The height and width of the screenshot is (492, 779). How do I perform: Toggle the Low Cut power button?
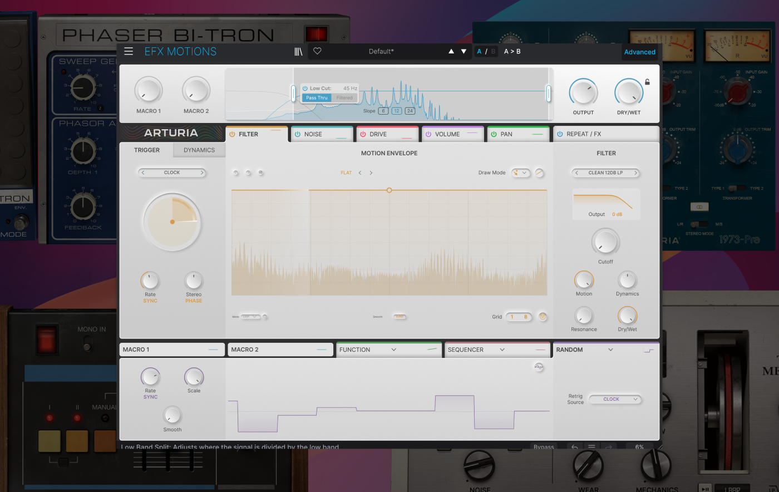tap(305, 88)
